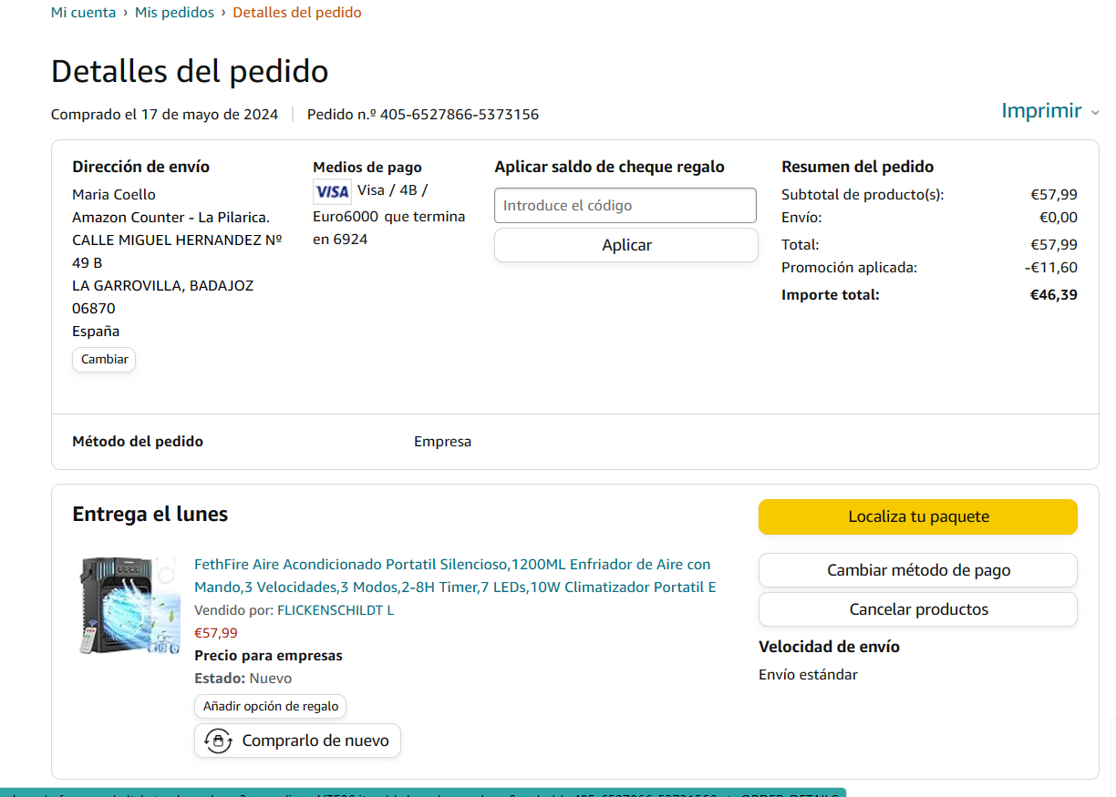This screenshot has height=797, width=1116.
Task: Click the gift card code input field
Action: [x=625, y=206]
